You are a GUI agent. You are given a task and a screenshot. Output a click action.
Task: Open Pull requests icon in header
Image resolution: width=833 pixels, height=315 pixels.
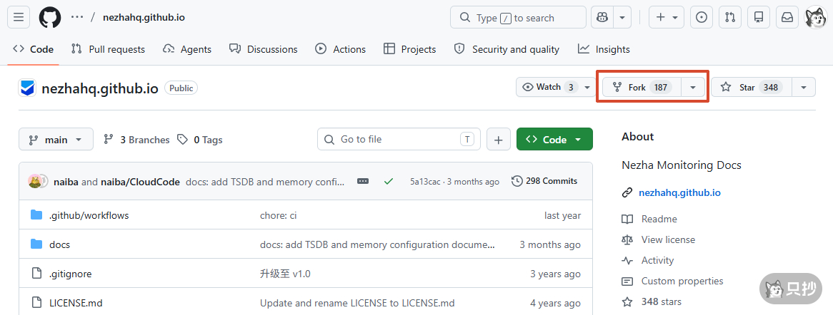pos(730,18)
